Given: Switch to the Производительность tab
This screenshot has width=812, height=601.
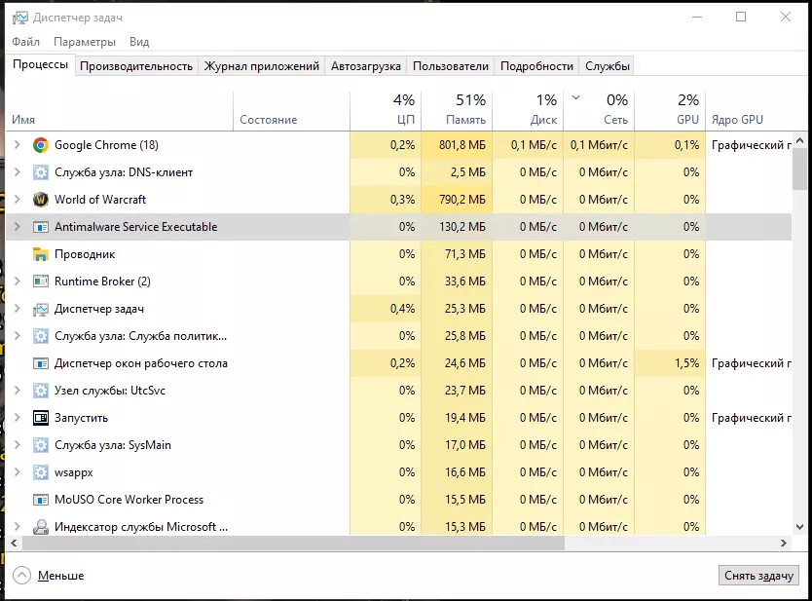Looking at the screenshot, I should tap(136, 66).
